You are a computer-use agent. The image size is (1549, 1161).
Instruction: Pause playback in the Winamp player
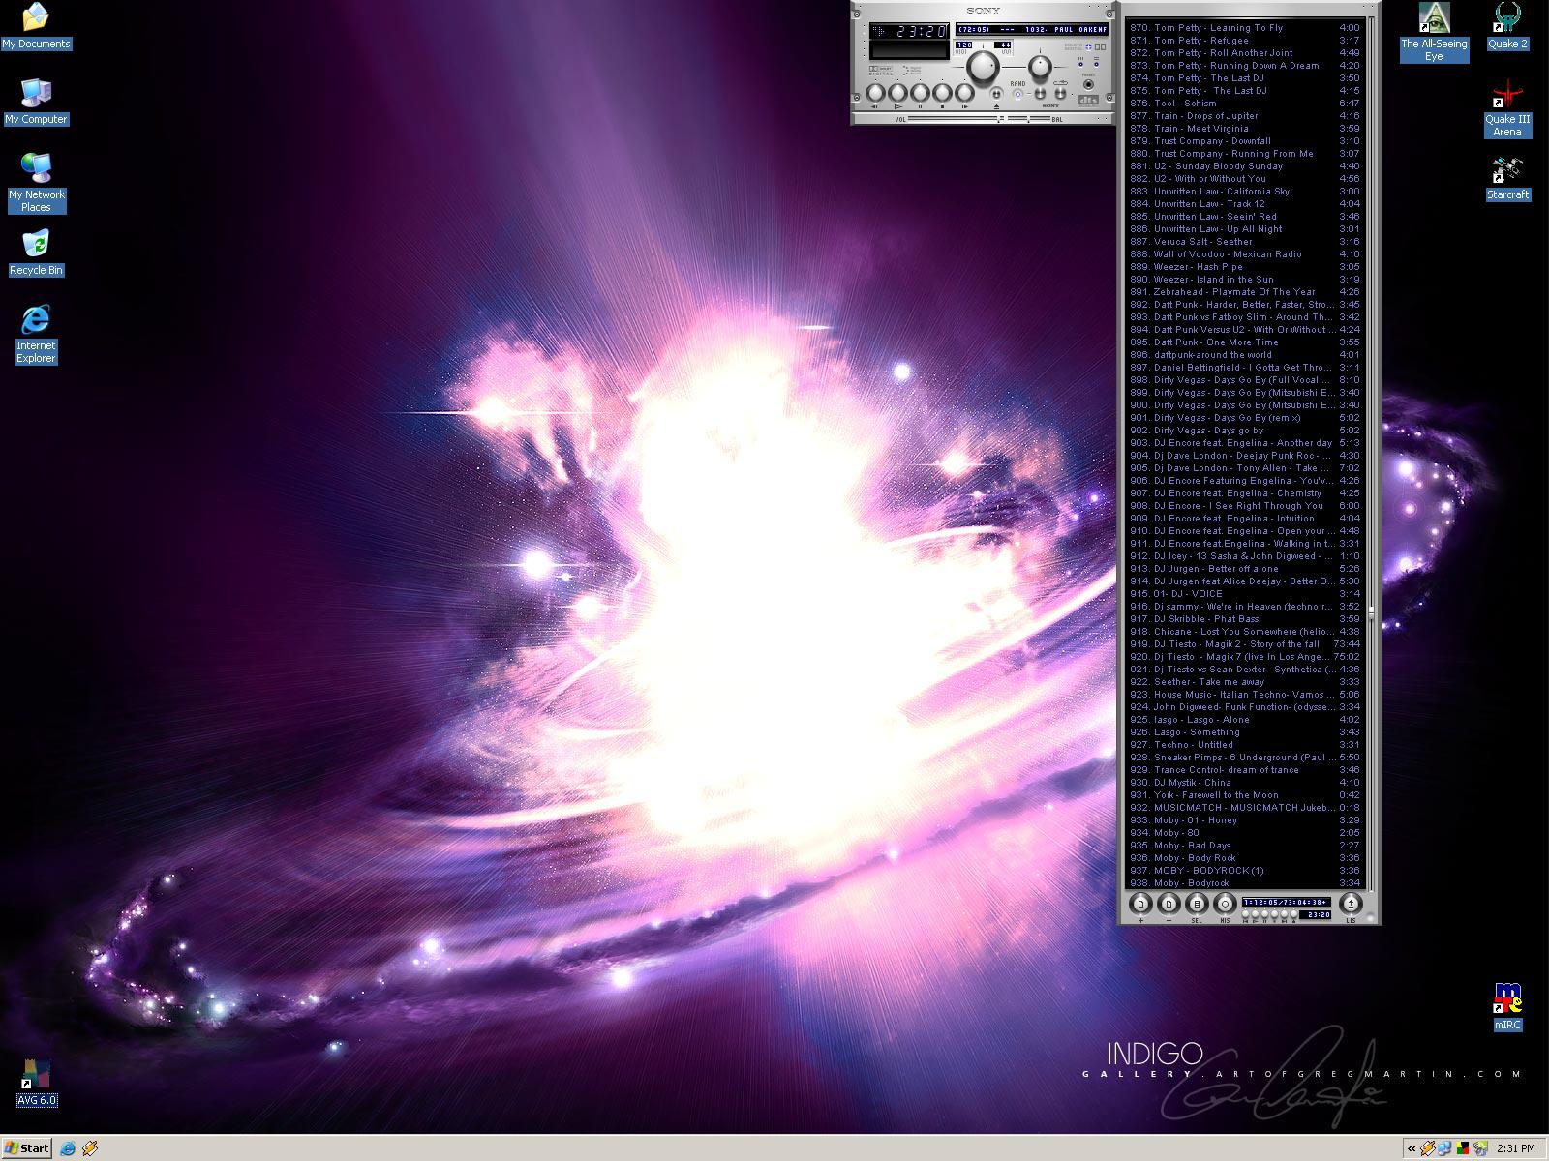[921, 93]
